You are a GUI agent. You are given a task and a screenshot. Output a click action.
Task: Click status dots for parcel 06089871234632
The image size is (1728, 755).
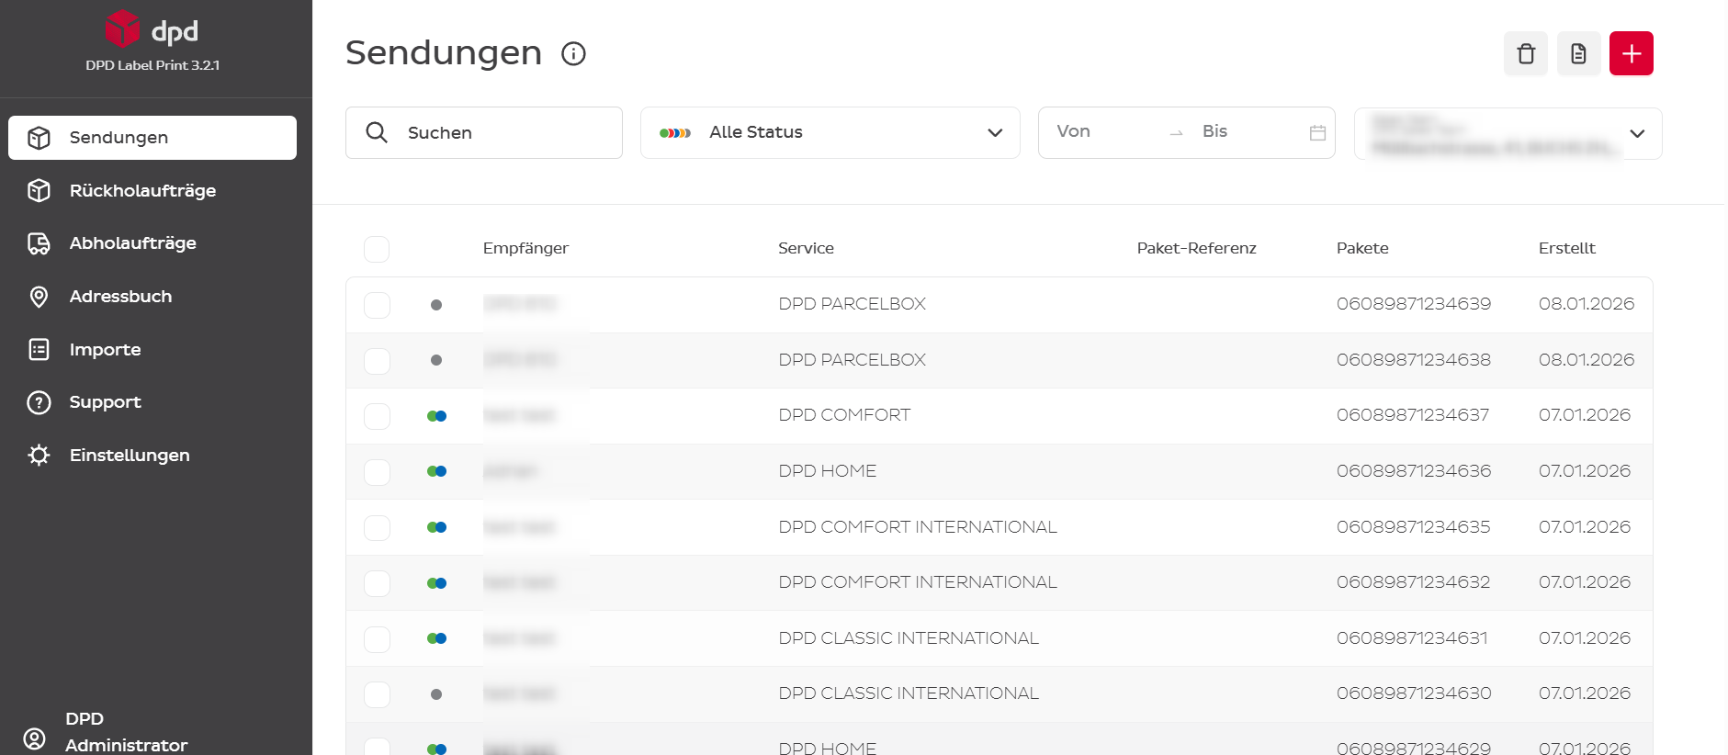point(436,583)
